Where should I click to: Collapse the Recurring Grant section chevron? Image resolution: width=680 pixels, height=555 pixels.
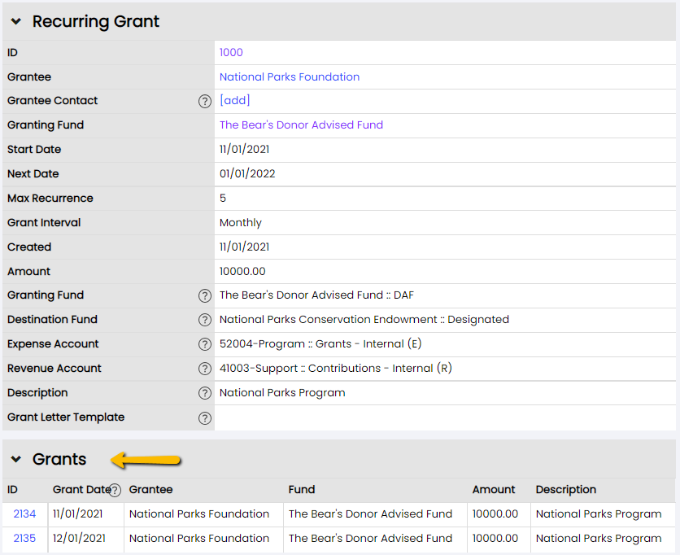[16, 21]
